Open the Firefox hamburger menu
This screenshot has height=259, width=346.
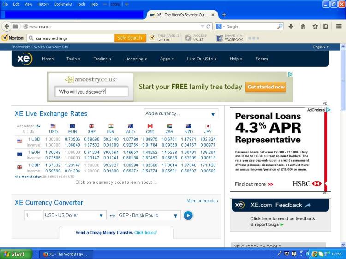click(339, 26)
